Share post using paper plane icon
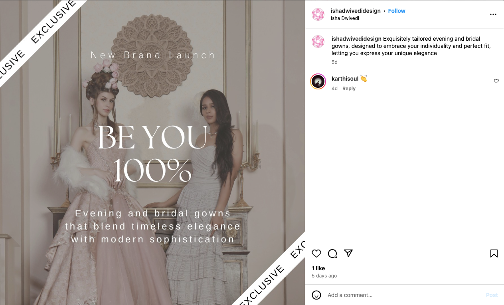Viewport: 504px width, 305px height. click(348, 253)
